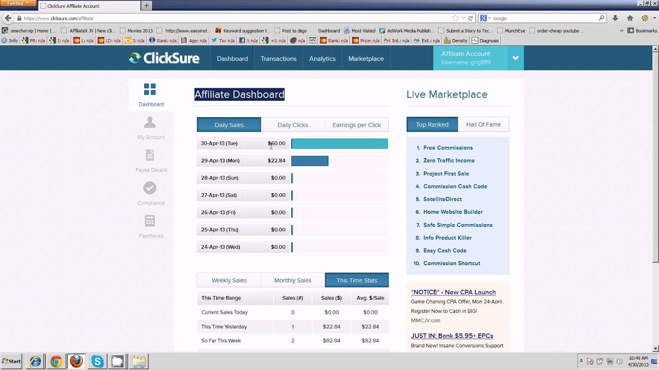Click the MMCJV.com link
The image size is (659, 370).
tap(425, 320)
